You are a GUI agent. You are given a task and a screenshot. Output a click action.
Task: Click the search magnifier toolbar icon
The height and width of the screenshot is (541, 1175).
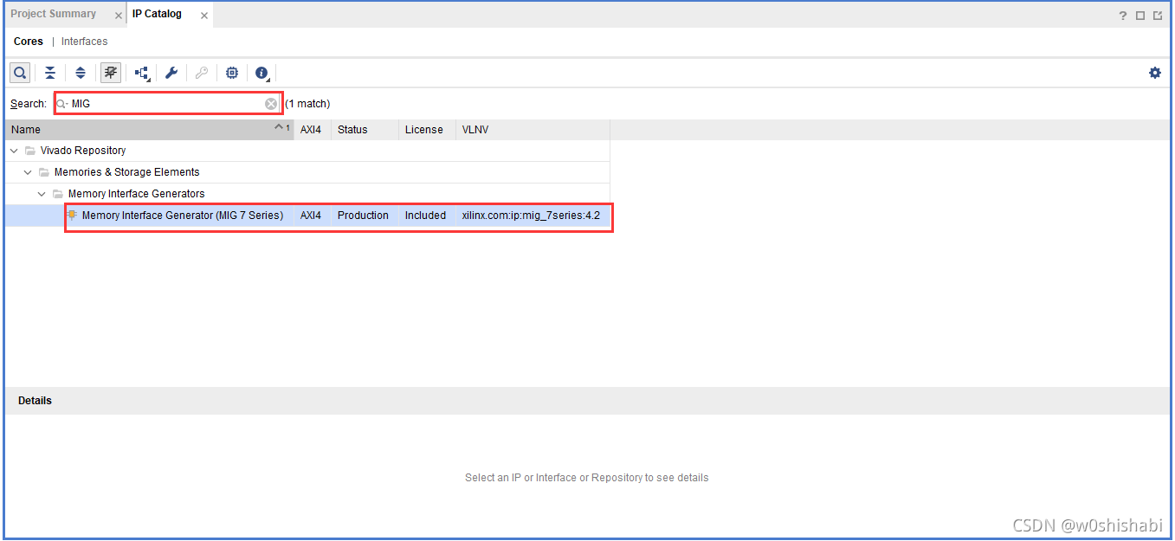[x=20, y=73]
